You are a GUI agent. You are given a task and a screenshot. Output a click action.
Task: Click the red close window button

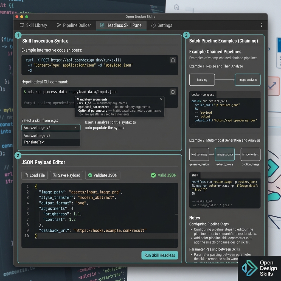(x=17, y=17)
